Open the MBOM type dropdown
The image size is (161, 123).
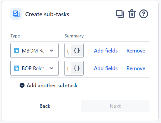[34, 50]
